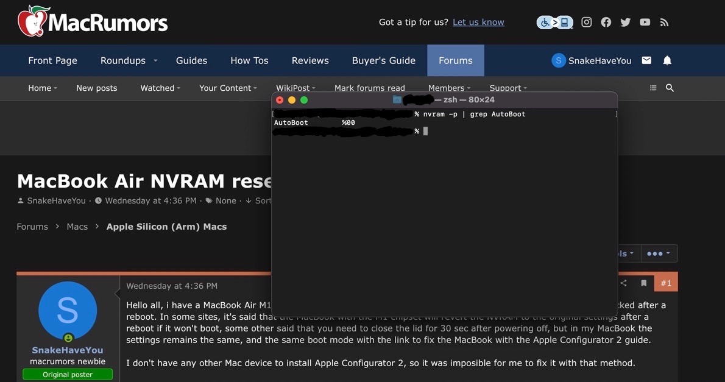Click the SnakeHaveYou avatar in the navbar
The height and width of the screenshot is (382, 725).
pyautogui.click(x=559, y=60)
